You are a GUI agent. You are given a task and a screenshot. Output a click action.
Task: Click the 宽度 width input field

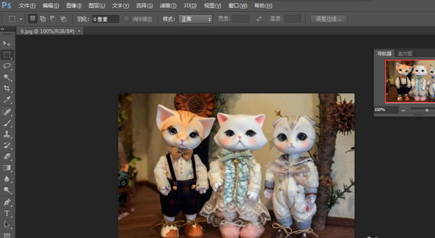click(x=241, y=19)
